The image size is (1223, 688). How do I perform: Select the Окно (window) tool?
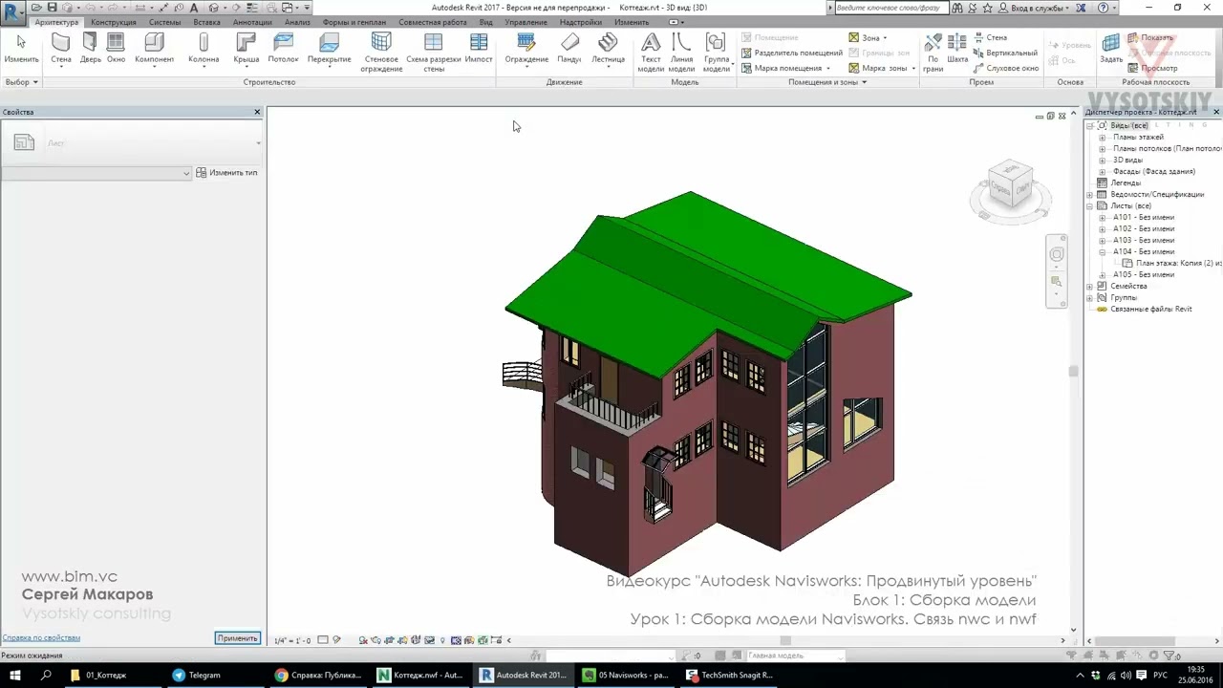tap(116, 49)
